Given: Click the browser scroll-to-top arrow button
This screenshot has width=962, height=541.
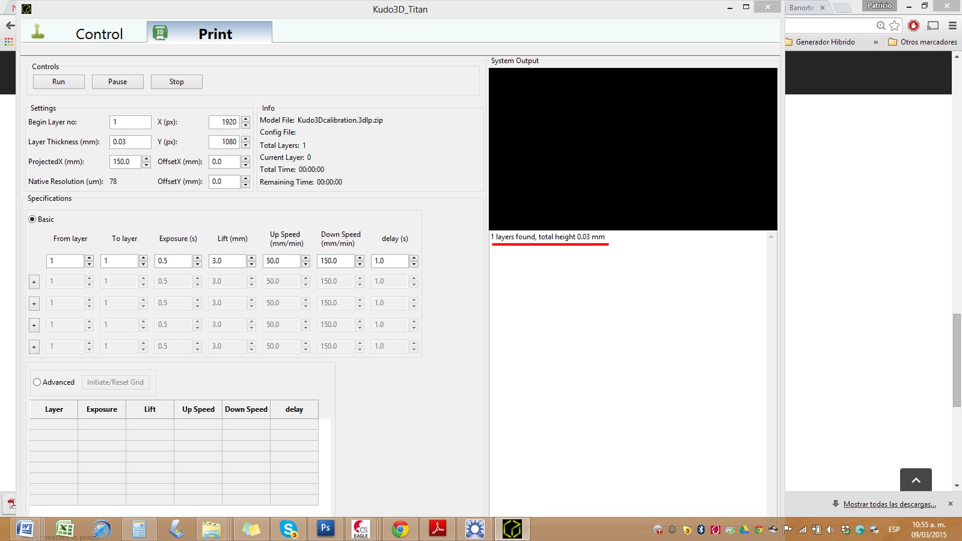Looking at the screenshot, I should 916,480.
